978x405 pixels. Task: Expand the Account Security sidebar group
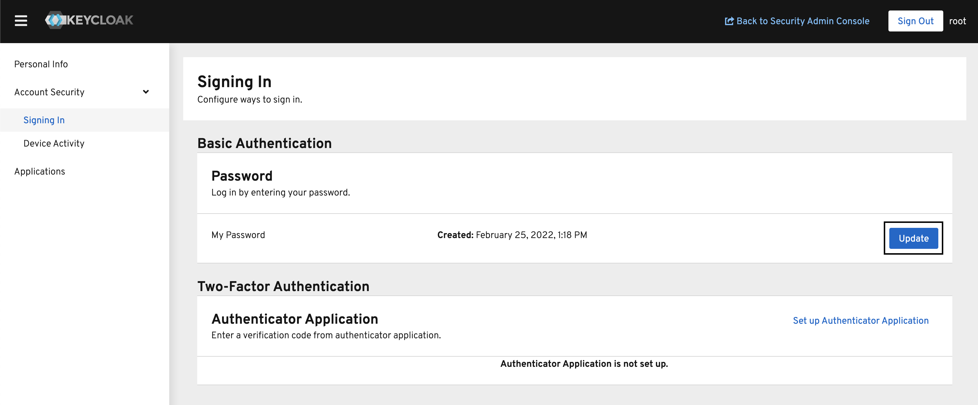pyautogui.click(x=49, y=92)
